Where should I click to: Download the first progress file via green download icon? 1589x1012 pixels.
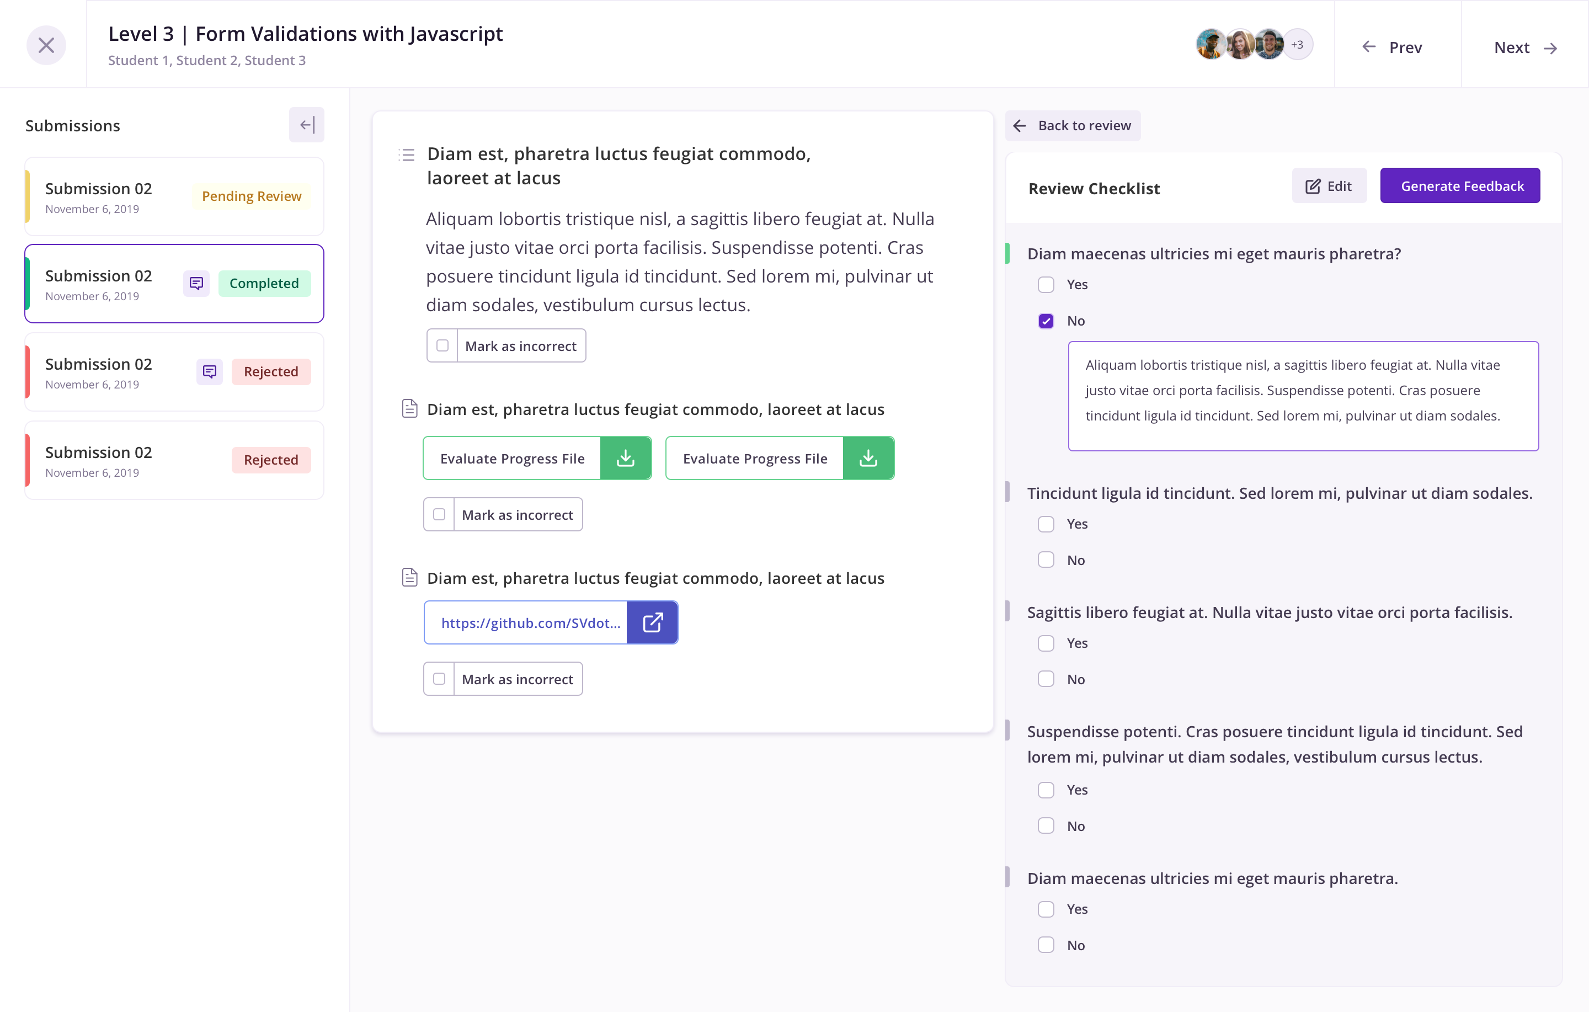[626, 457]
